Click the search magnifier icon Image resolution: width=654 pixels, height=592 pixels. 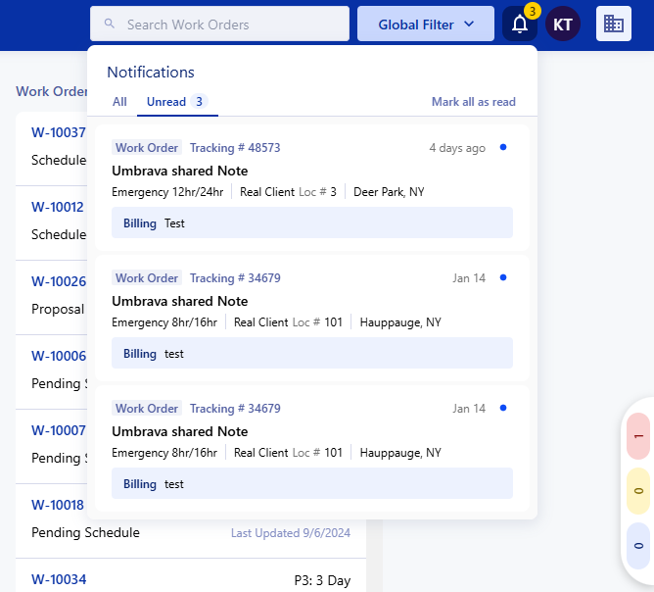click(110, 24)
